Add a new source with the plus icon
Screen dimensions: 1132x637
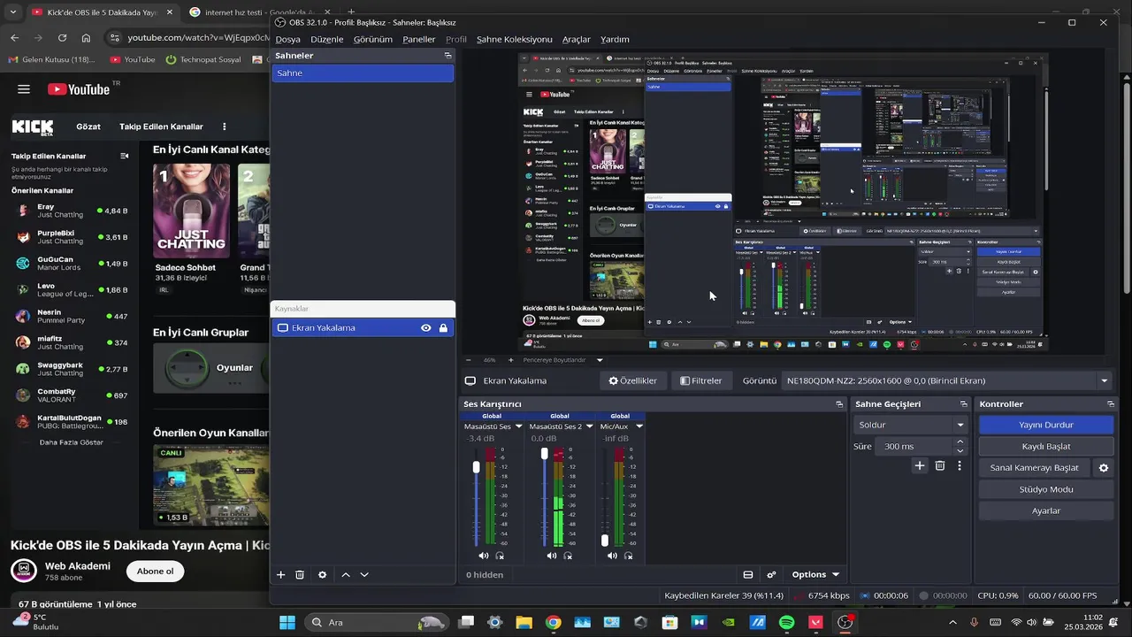click(x=280, y=574)
